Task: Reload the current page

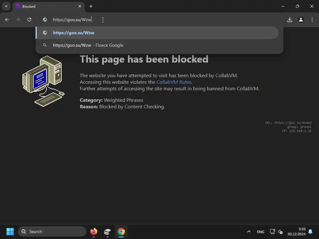Action: point(29,20)
